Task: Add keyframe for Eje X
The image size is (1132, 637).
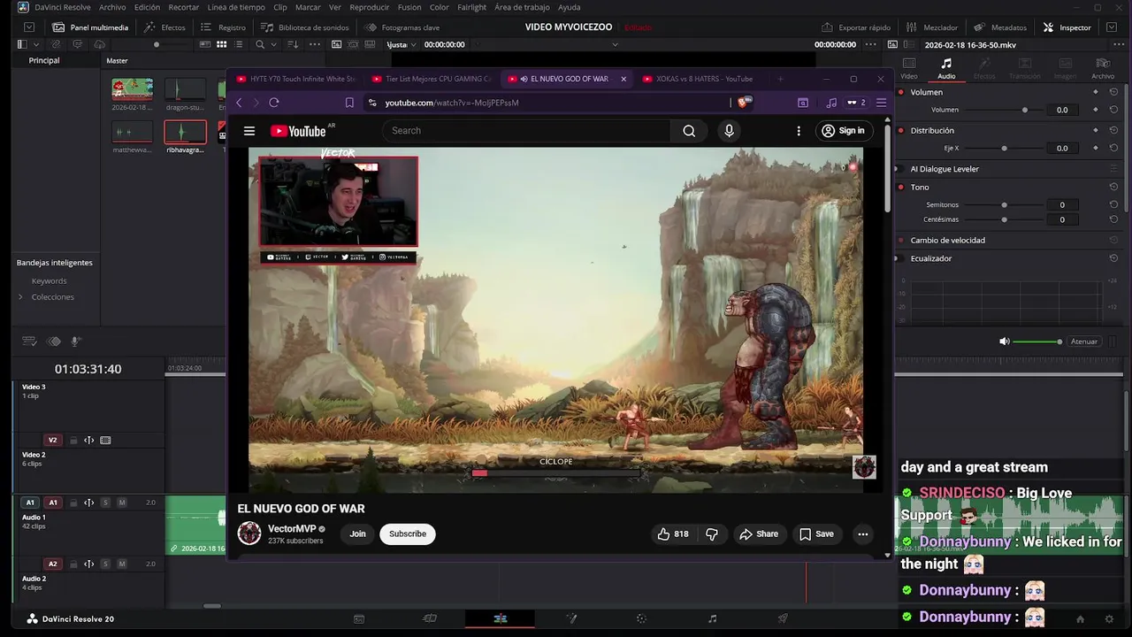Action: coord(1096,148)
